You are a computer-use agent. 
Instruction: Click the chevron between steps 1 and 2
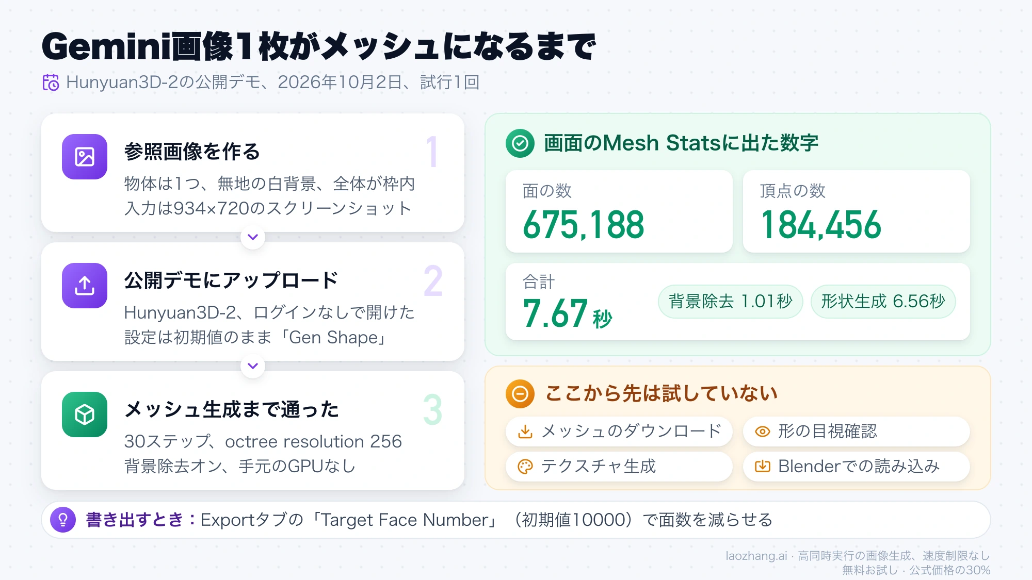(253, 237)
